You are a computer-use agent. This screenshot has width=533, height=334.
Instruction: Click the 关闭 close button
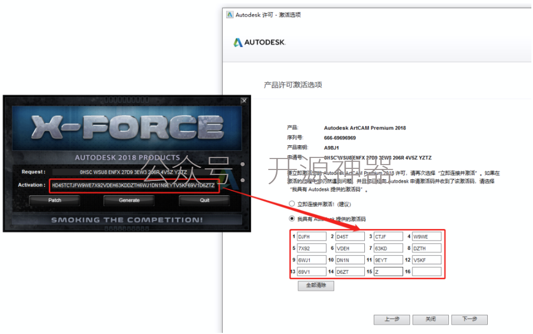tap(430, 319)
